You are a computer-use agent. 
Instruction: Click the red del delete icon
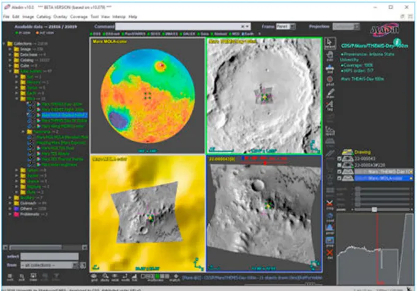(x=330, y=254)
